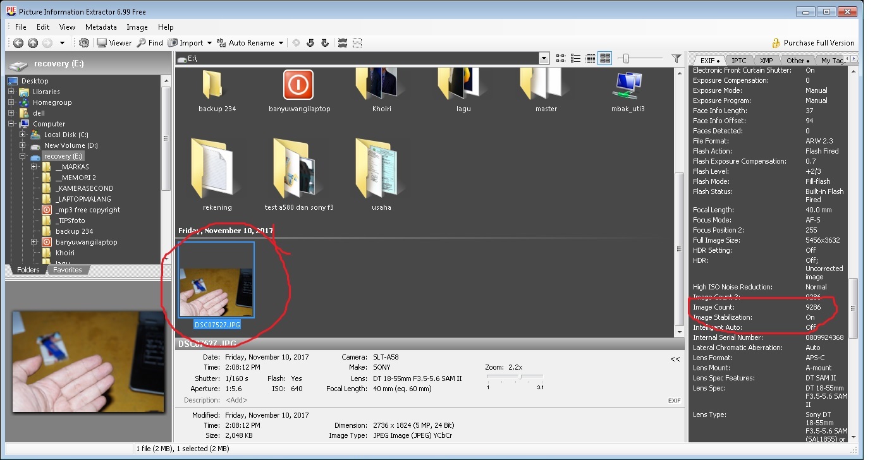The height and width of the screenshot is (460, 875).
Task: Open the Find tool
Action: tap(150, 42)
